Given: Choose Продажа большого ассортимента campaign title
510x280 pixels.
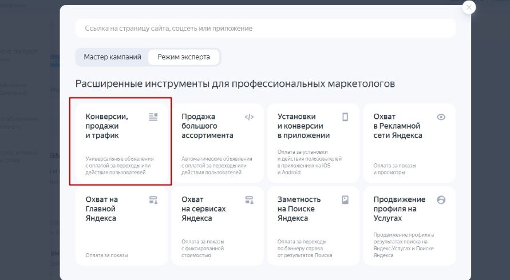Looking at the screenshot, I should coord(207,126).
